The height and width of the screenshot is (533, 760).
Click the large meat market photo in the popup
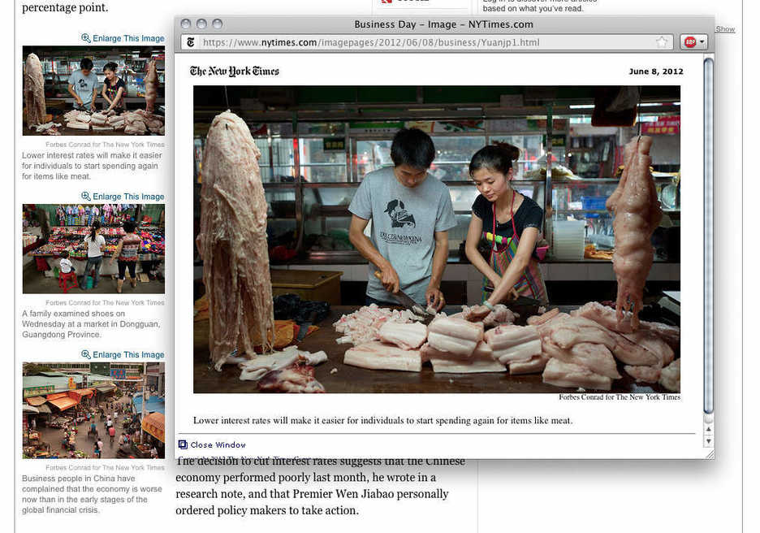pos(437,239)
